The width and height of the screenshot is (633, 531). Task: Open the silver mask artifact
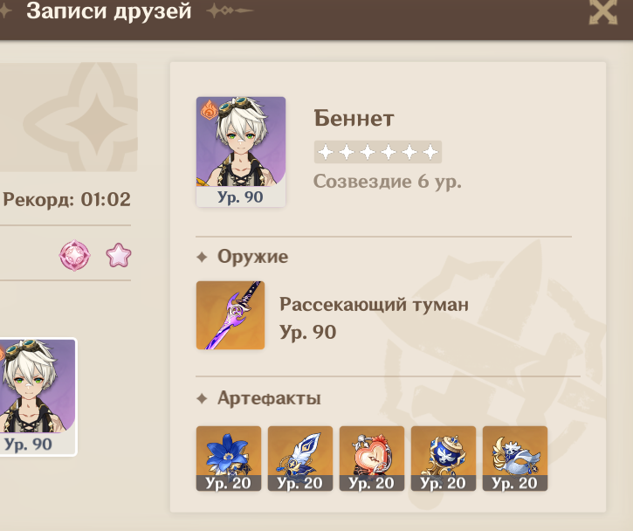point(515,459)
